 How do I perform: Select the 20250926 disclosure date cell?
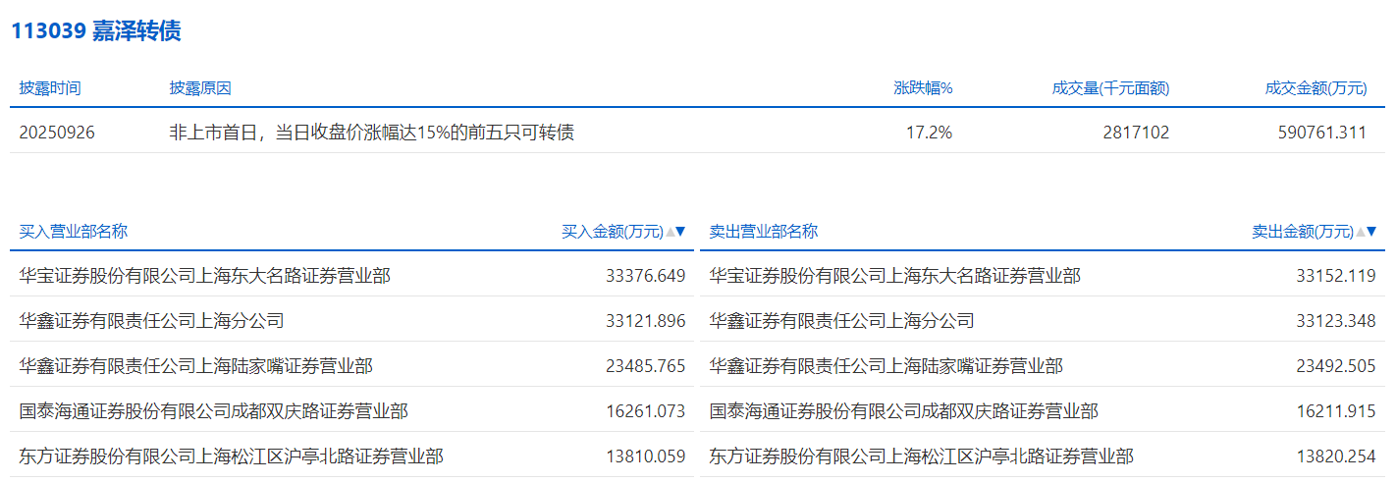click(x=57, y=133)
